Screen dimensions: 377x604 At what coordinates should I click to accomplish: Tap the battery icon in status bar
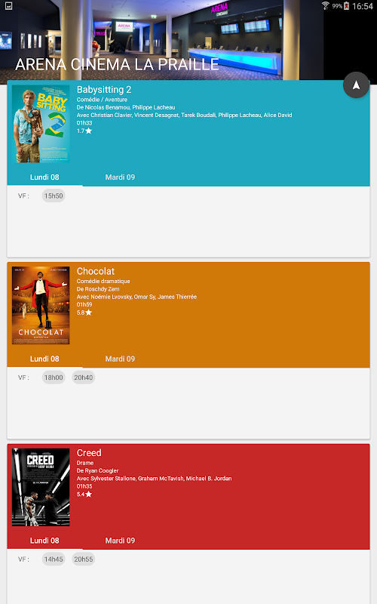346,6
